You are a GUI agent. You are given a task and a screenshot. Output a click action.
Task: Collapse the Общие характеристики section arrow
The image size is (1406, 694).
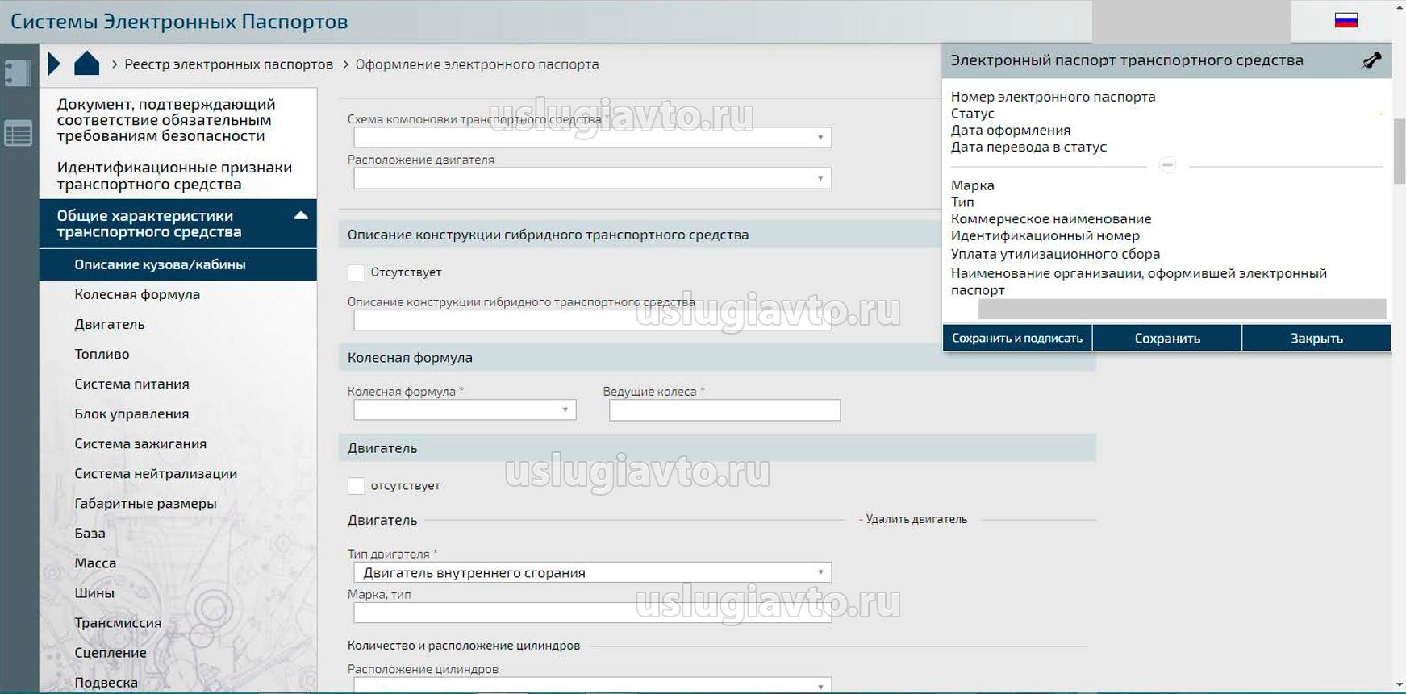(301, 216)
